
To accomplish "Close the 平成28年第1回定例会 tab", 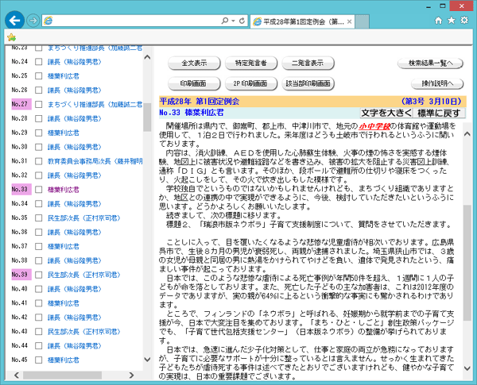I will pyautogui.click(x=349, y=21).
